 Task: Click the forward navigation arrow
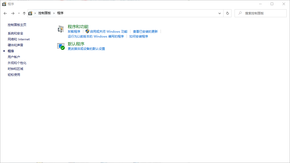[12, 13]
